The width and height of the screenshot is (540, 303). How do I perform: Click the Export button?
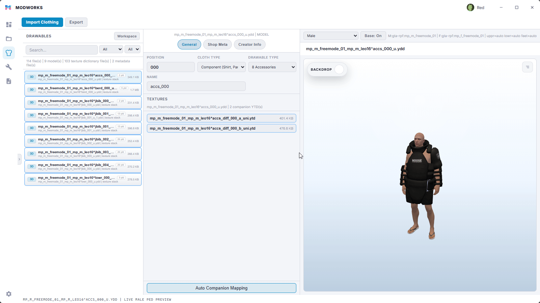[x=76, y=22]
